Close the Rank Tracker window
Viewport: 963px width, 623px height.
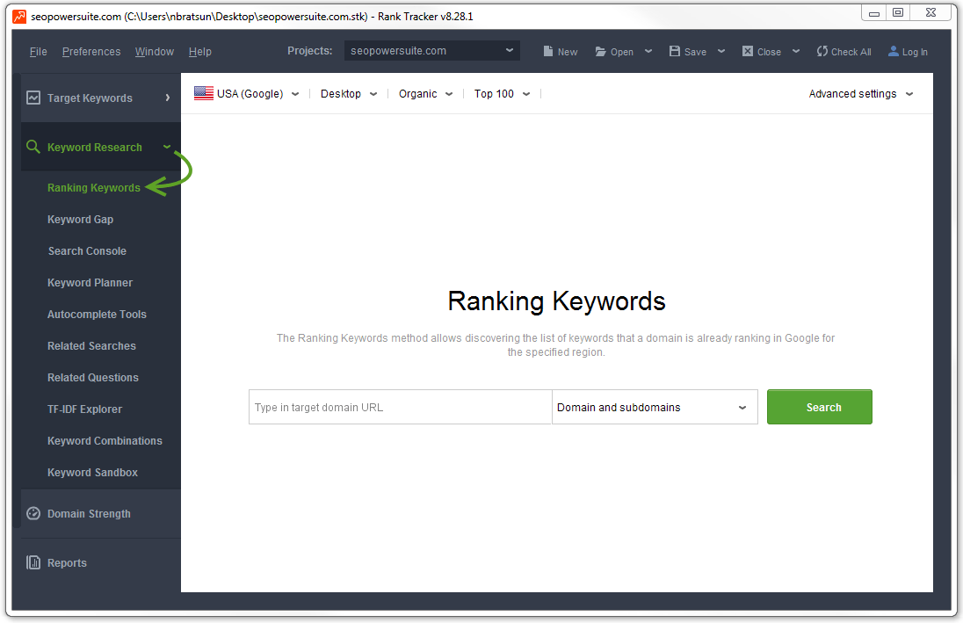coord(931,13)
